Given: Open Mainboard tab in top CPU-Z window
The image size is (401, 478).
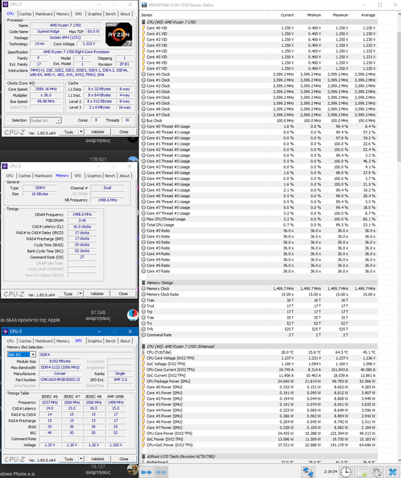Looking at the screenshot, I should (x=44, y=14).
